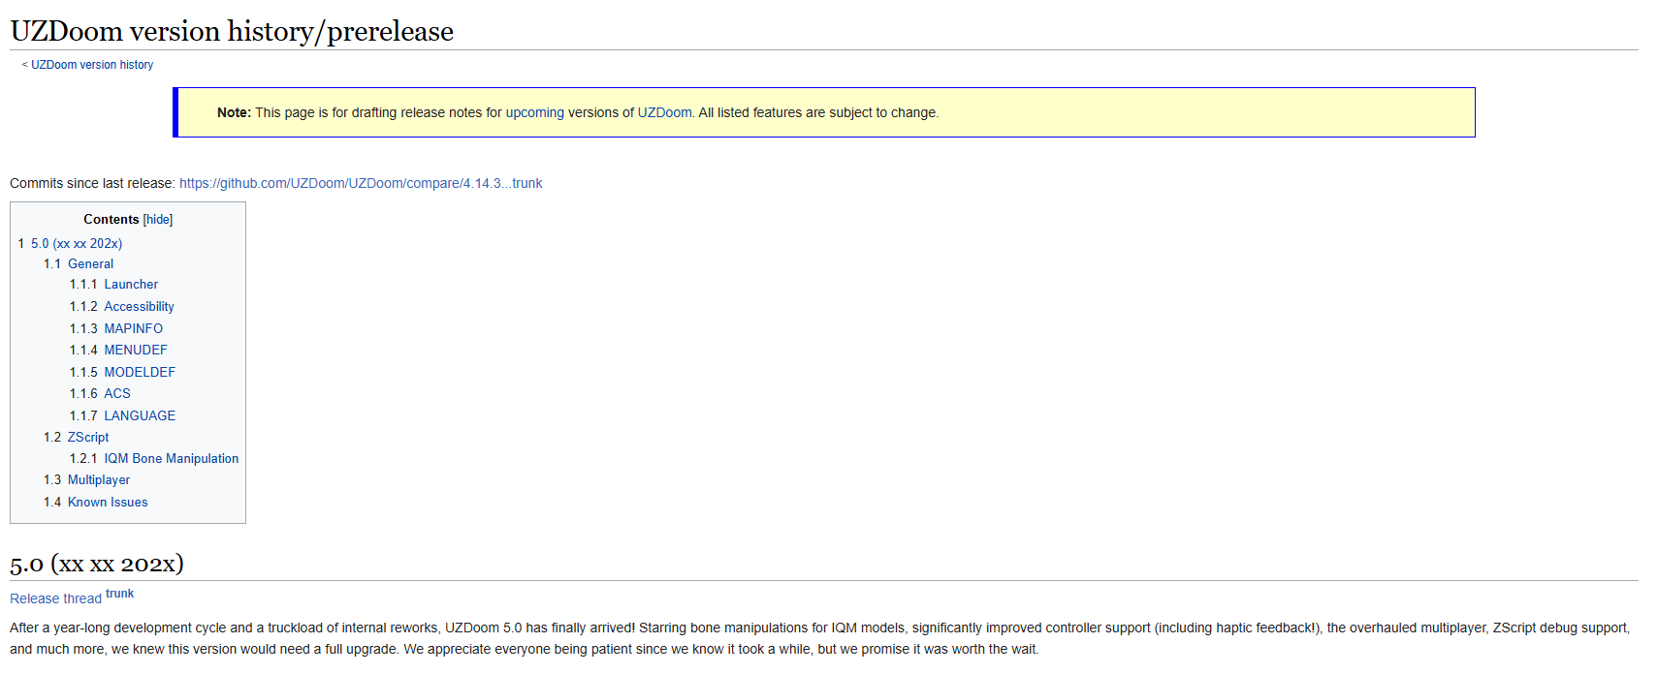
Task: Go to the 1.1 General contents entry
Action: (x=79, y=263)
